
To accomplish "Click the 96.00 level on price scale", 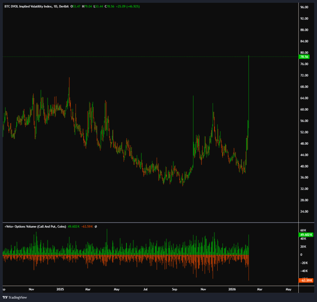I will pos(303,7).
